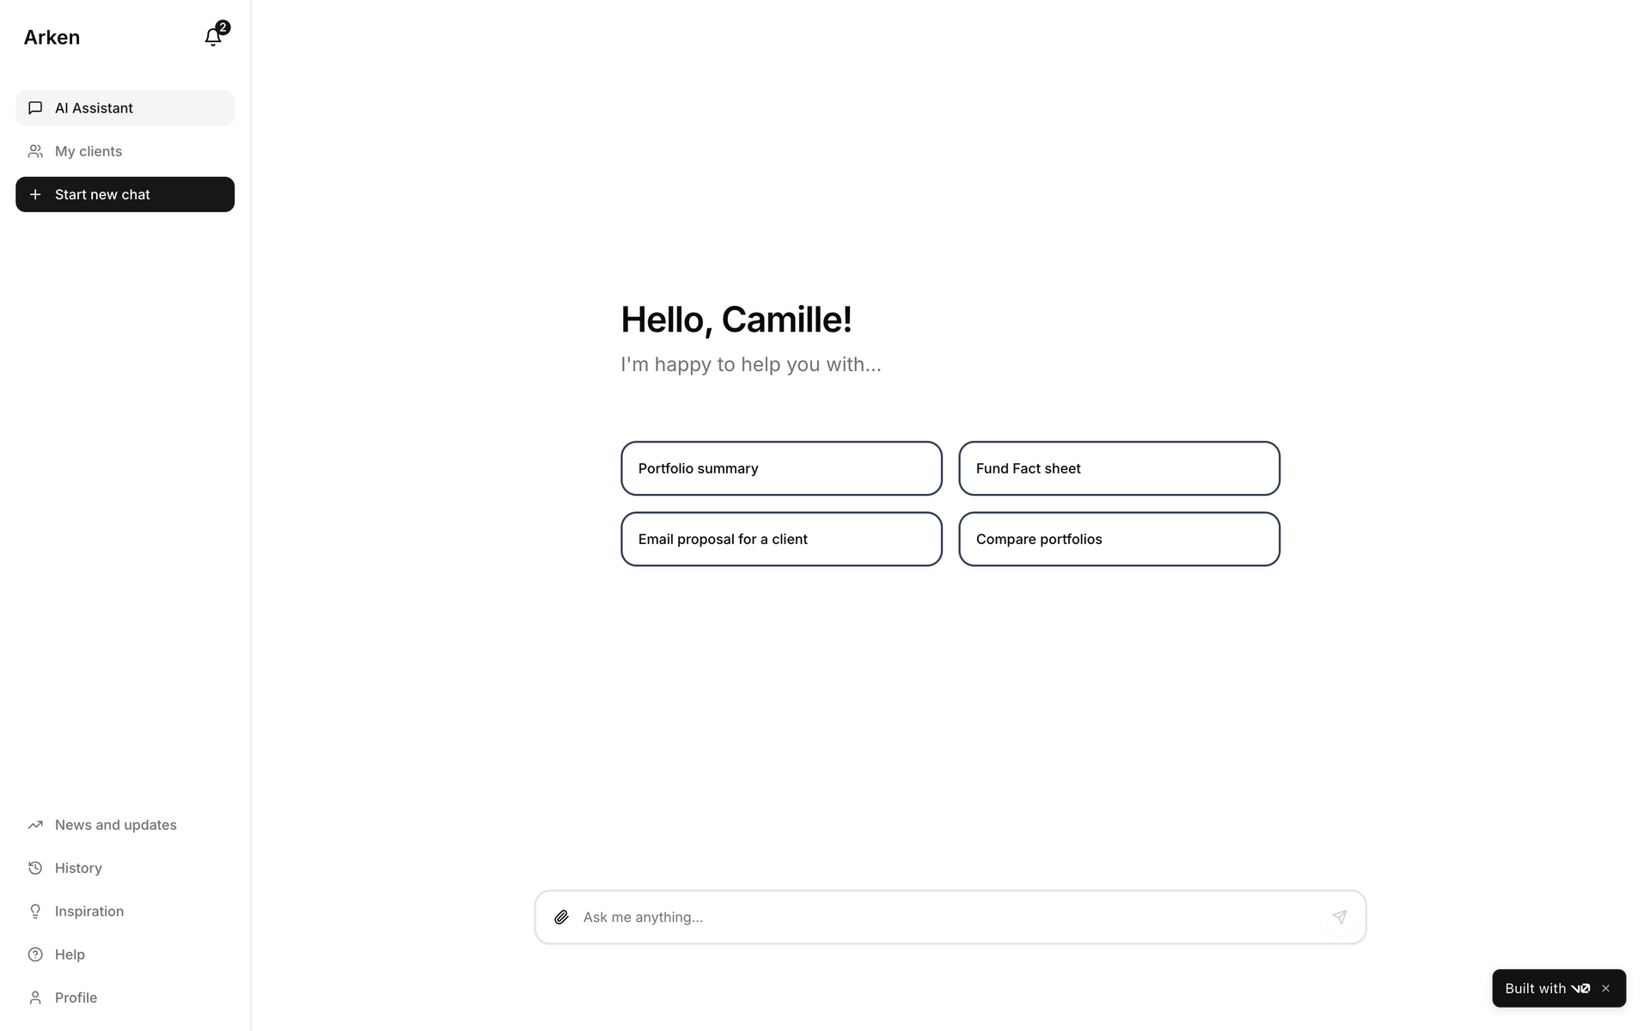Click the My clients people icon
The image size is (1650, 1031).
(x=35, y=151)
